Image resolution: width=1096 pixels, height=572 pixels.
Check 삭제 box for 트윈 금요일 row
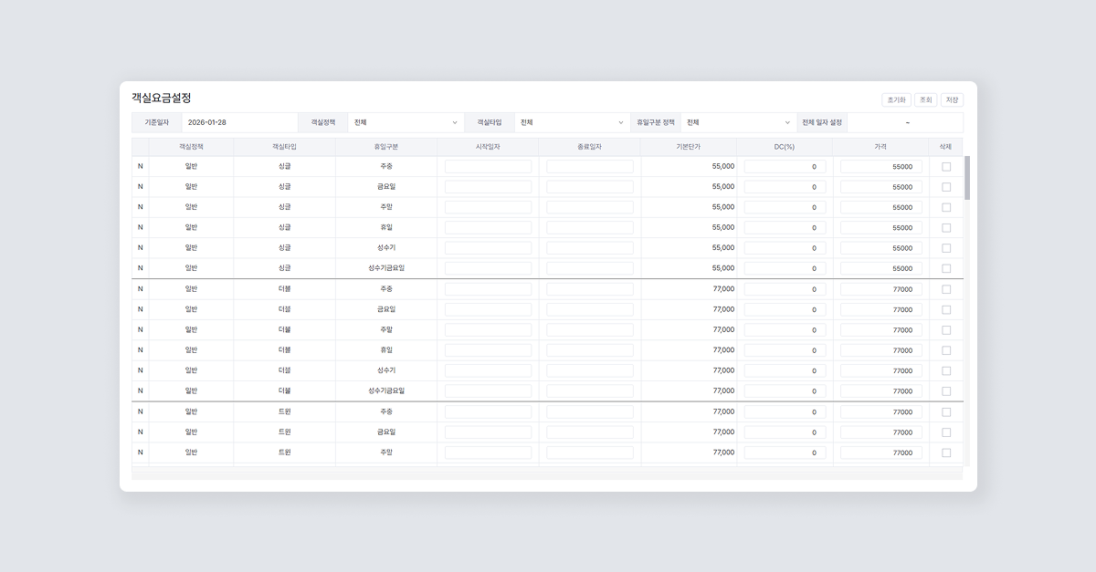[x=946, y=432]
